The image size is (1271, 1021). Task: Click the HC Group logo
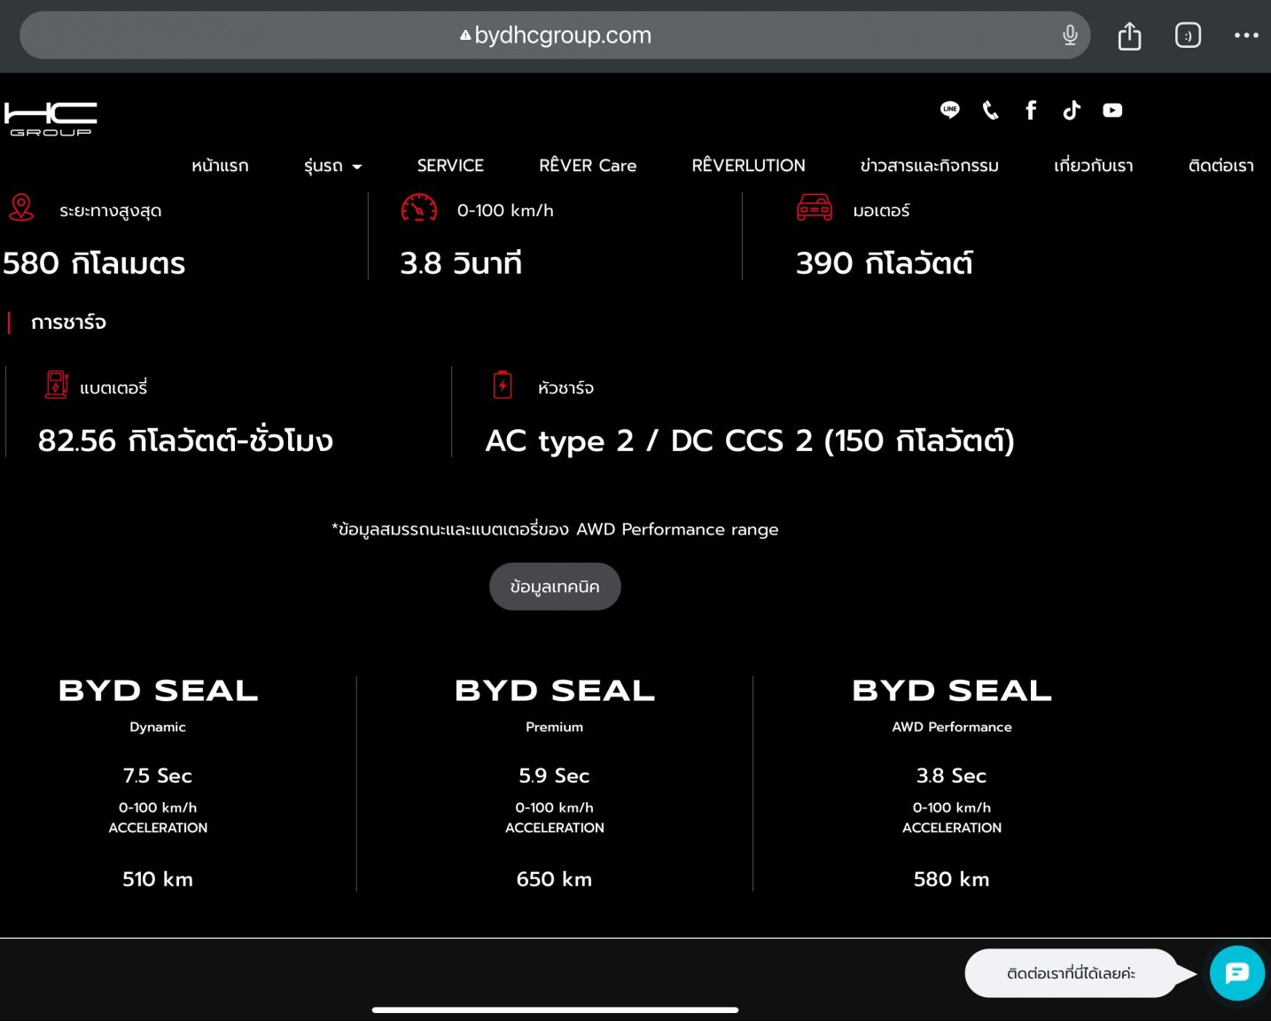51,119
